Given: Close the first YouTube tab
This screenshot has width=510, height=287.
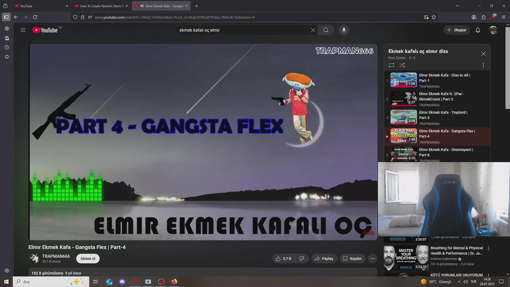Looking at the screenshot, I should (67, 6).
